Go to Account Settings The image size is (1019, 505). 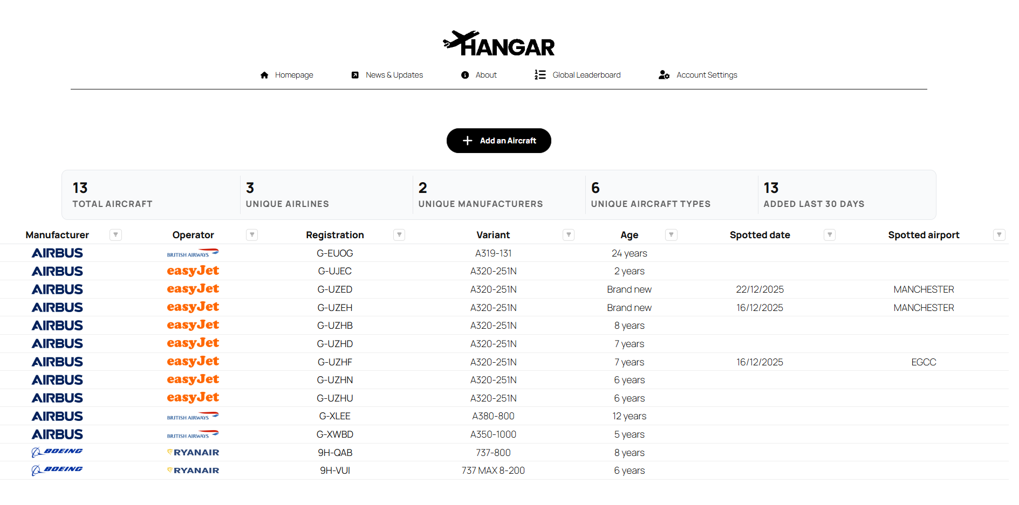[x=707, y=75]
